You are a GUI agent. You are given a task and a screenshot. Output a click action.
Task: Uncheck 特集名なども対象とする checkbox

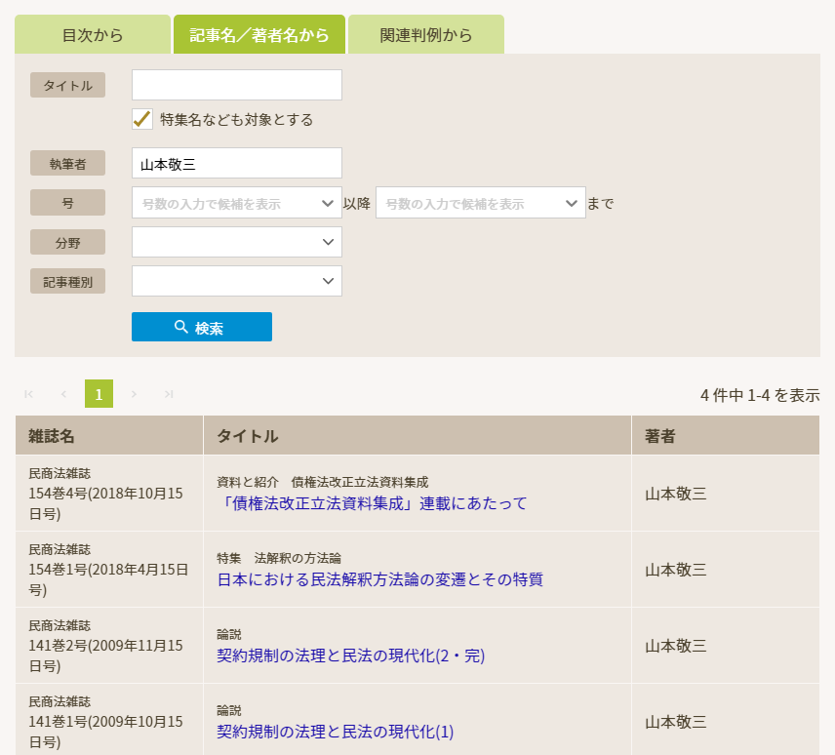[x=142, y=119]
